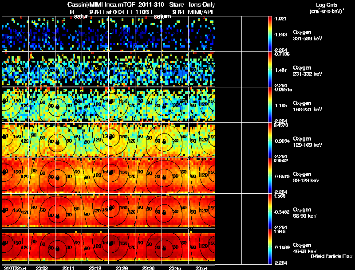Select the 'MIMI/APL' credit text
Image resolution: width=355 pixels, height=270 pixels.
(x=201, y=12)
